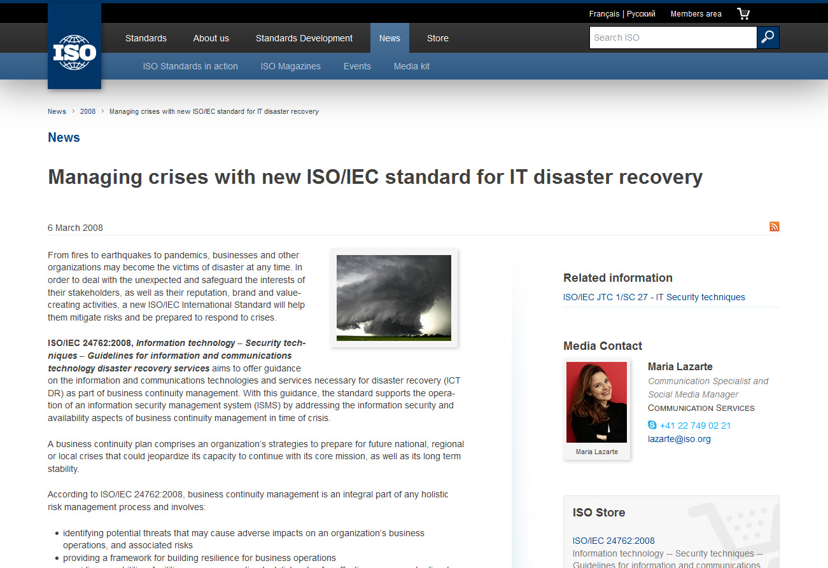Open the Media kit submenu item
This screenshot has width=828, height=568.
[x=412, y=66]
